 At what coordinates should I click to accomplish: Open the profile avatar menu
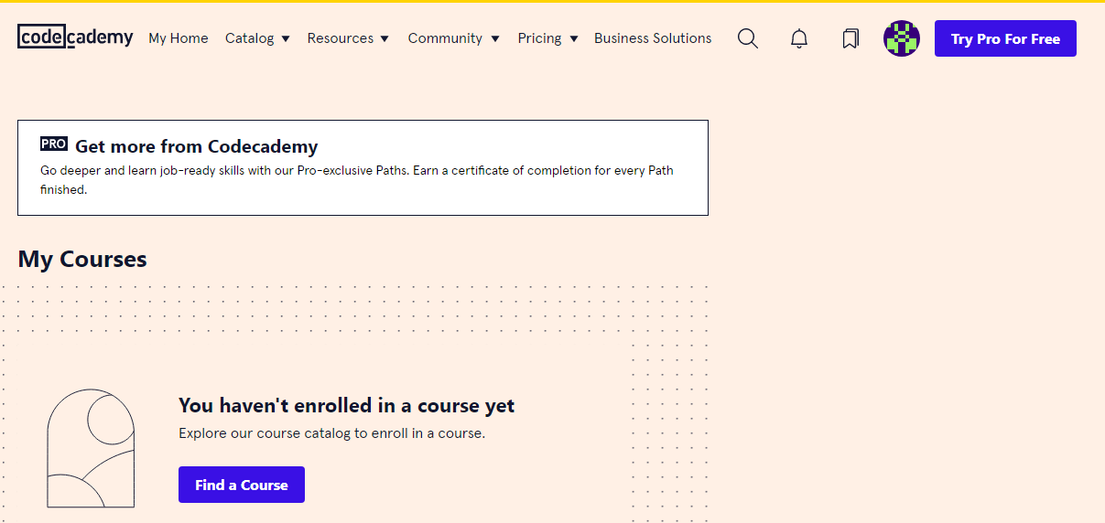coord(901,38)
